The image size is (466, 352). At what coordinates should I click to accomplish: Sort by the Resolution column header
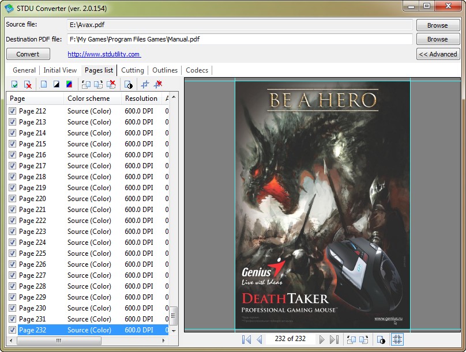pyautogui.click(x=141, y=99)
